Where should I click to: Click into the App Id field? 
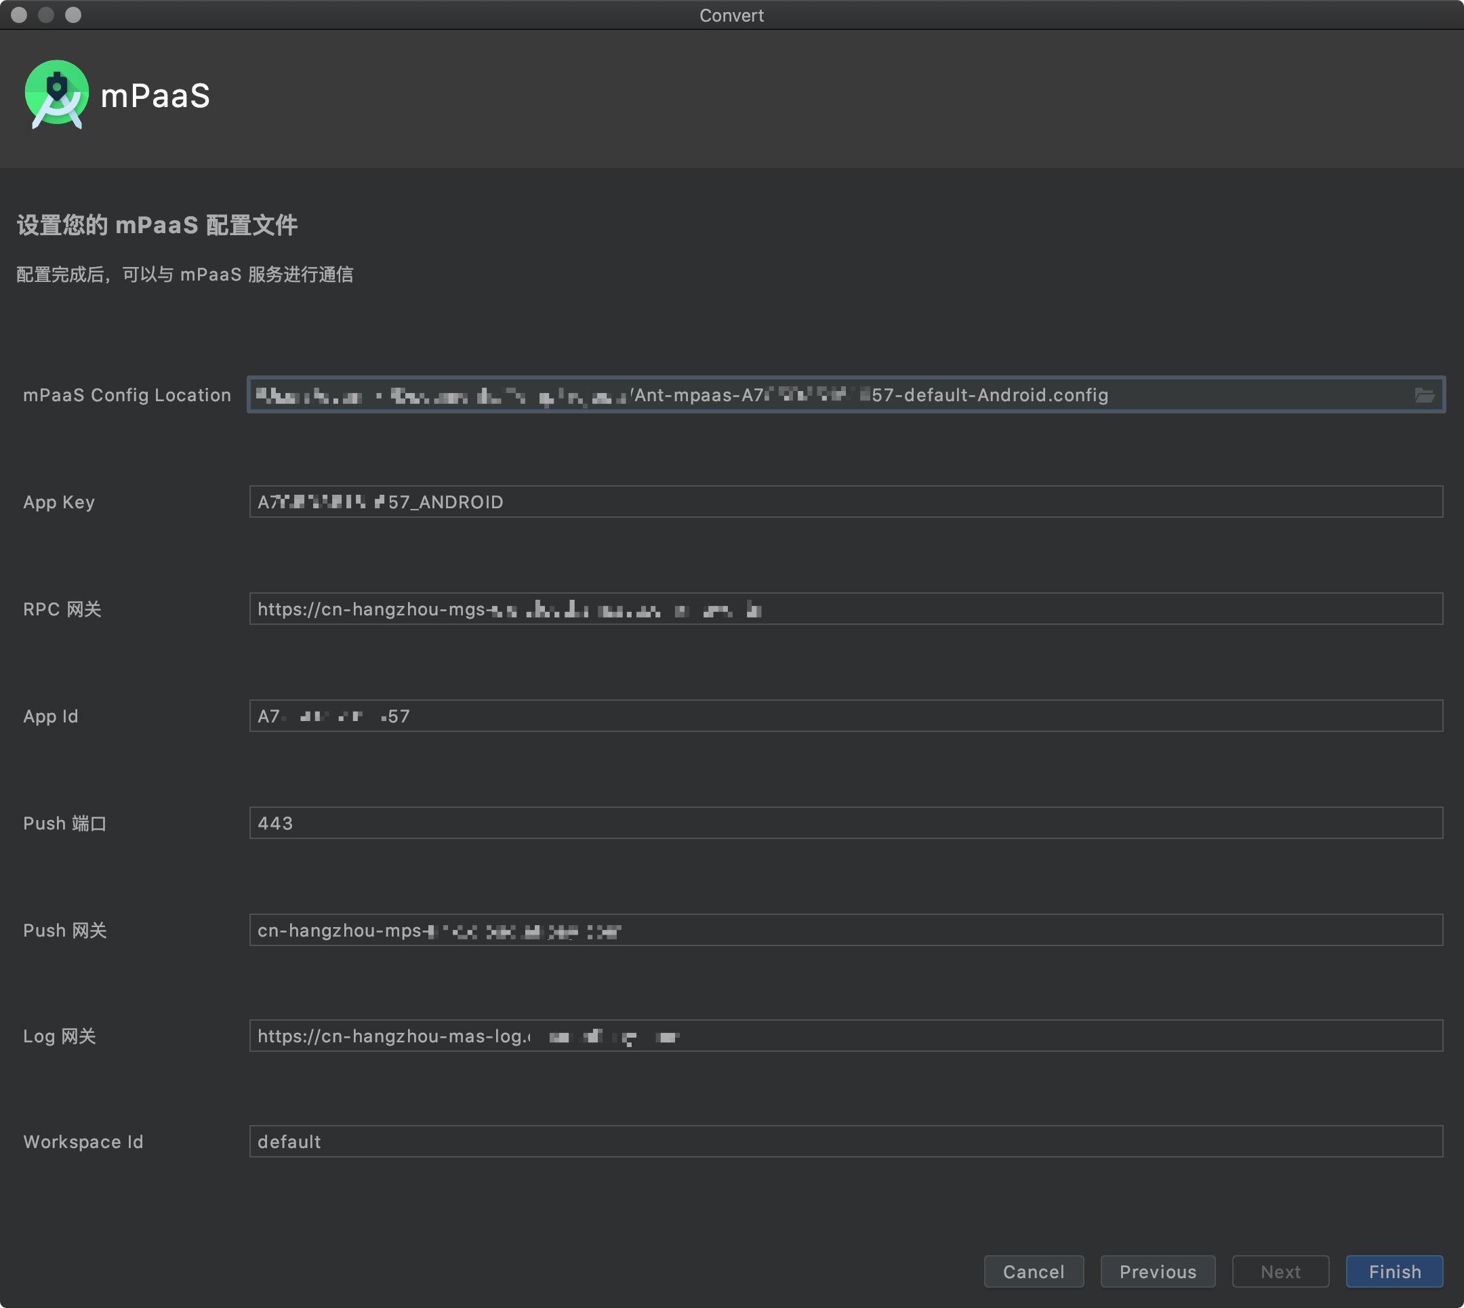point(846,716)
